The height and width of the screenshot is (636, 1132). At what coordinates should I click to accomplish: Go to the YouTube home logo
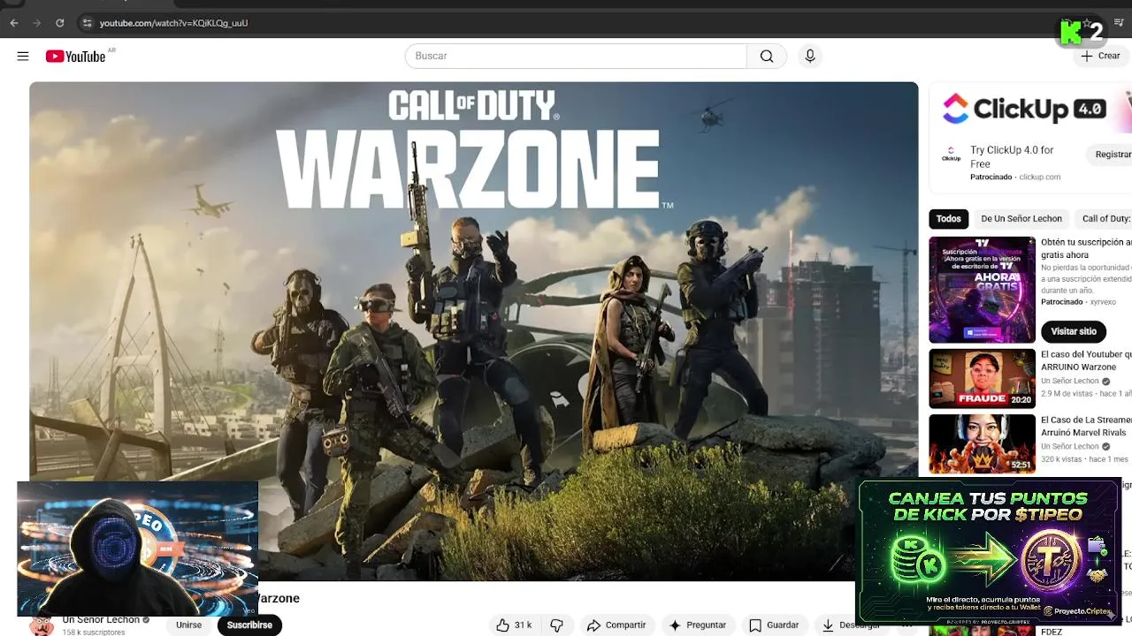click(76, 57)
